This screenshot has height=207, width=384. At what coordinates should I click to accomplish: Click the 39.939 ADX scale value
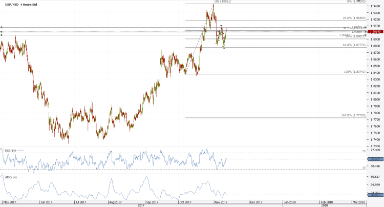(375, 184)
